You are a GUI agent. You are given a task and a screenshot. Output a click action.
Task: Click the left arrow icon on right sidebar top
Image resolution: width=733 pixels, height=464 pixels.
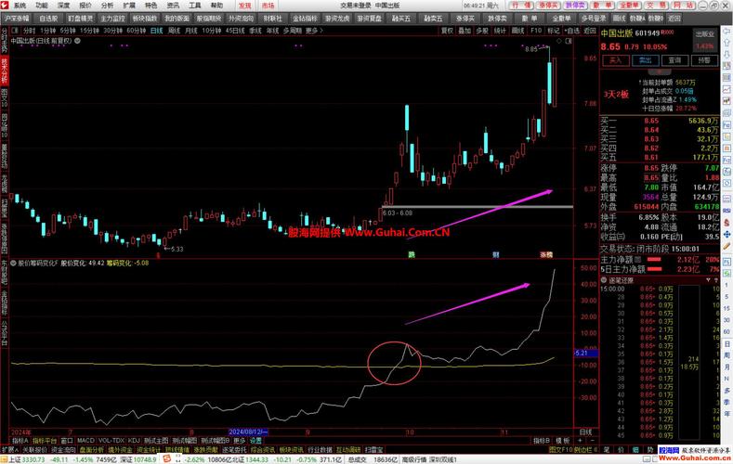click(x=726, y=31)
